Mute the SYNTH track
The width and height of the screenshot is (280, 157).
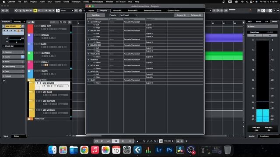tap(36, 71)
